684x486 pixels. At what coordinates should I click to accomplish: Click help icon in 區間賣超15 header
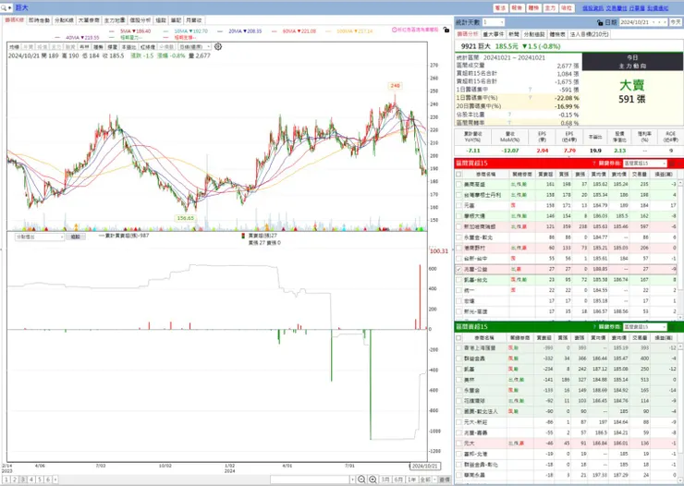[x=593, y=327]
